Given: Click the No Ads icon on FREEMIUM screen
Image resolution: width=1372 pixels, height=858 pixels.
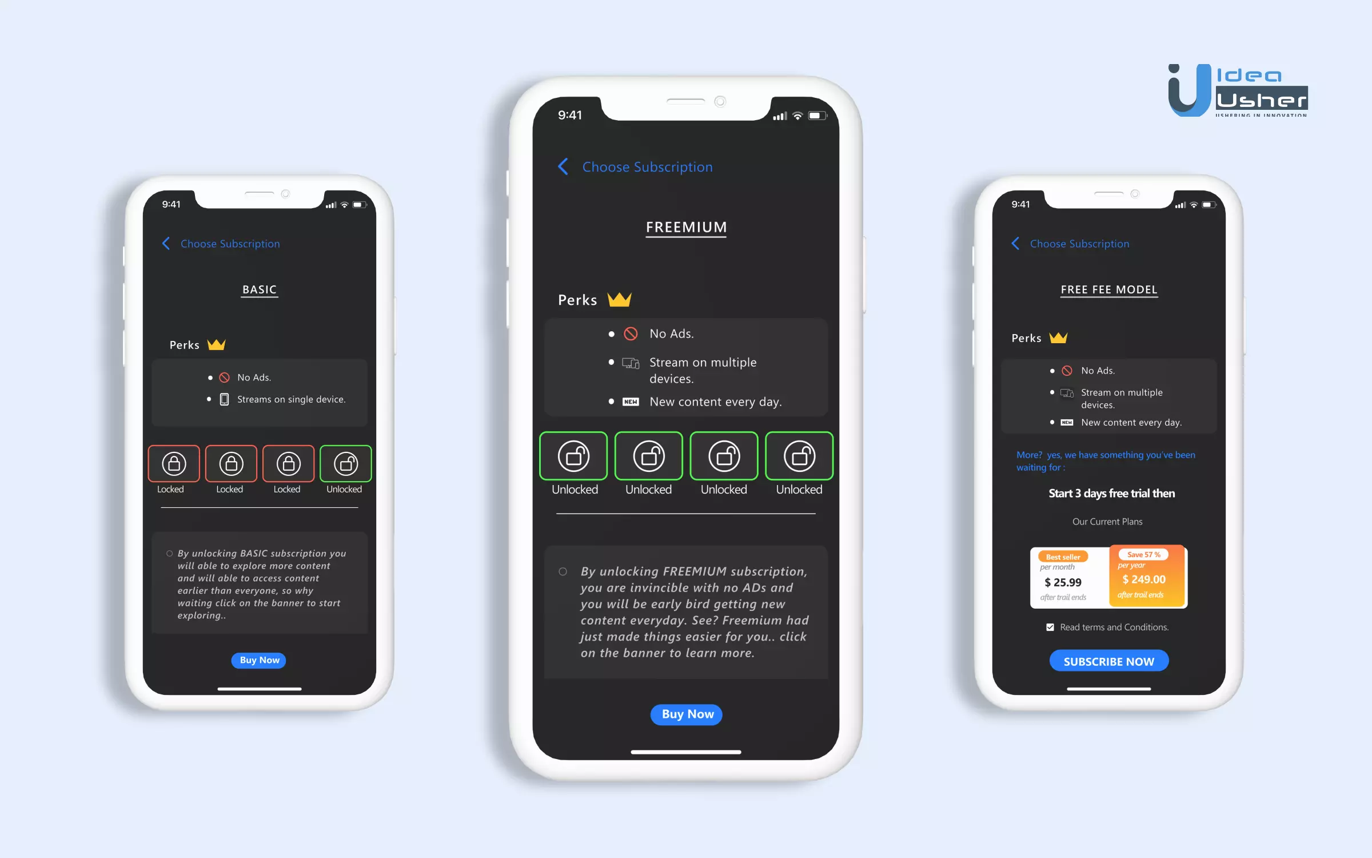Looking at the screenshot, I should click(630, 333).
